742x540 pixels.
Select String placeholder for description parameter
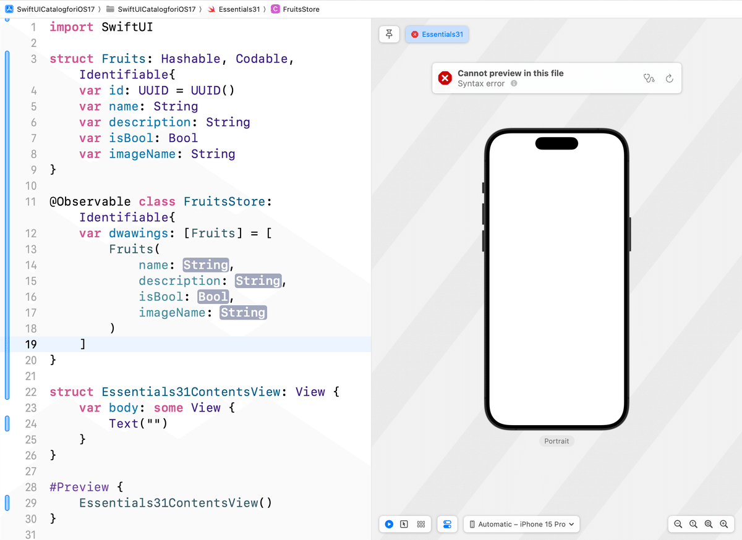[x=258, y=281]
